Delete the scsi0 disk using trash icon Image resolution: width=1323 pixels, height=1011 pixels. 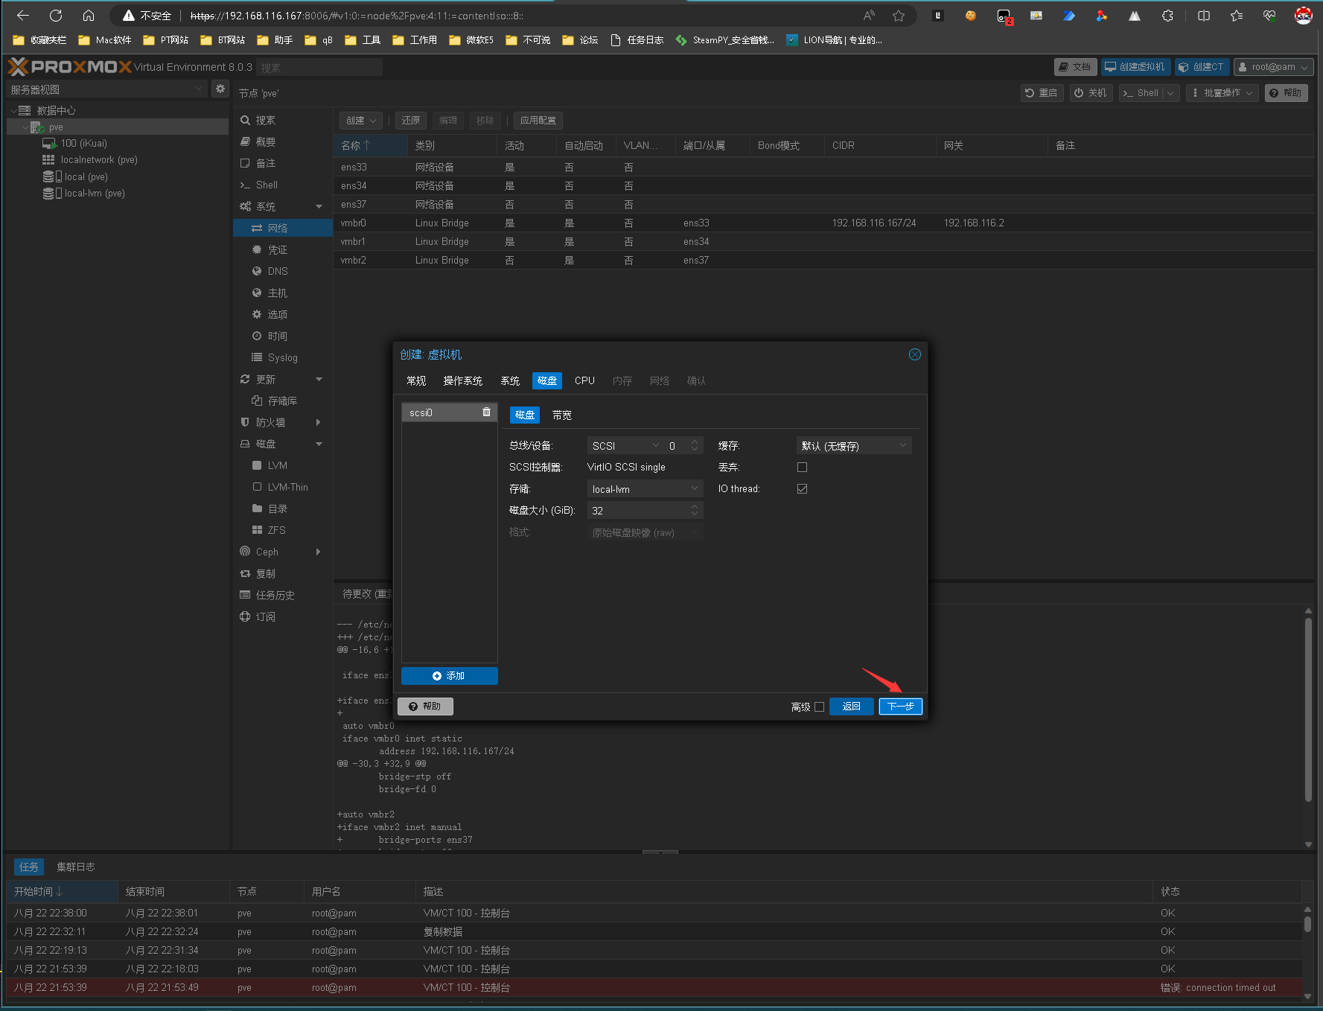[486, 412]
